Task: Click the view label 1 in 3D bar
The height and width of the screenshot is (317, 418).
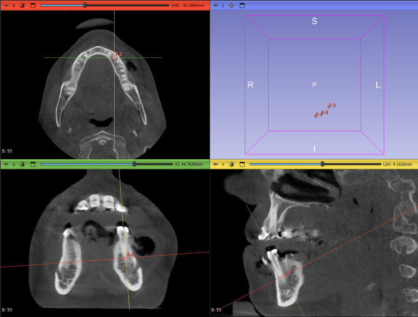Action: pyautogui.click(x=223, y=6)
